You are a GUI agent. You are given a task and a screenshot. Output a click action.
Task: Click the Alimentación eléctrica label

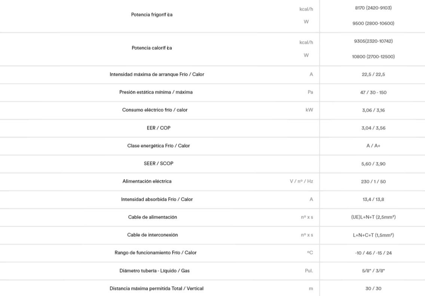tap(147, 181)
